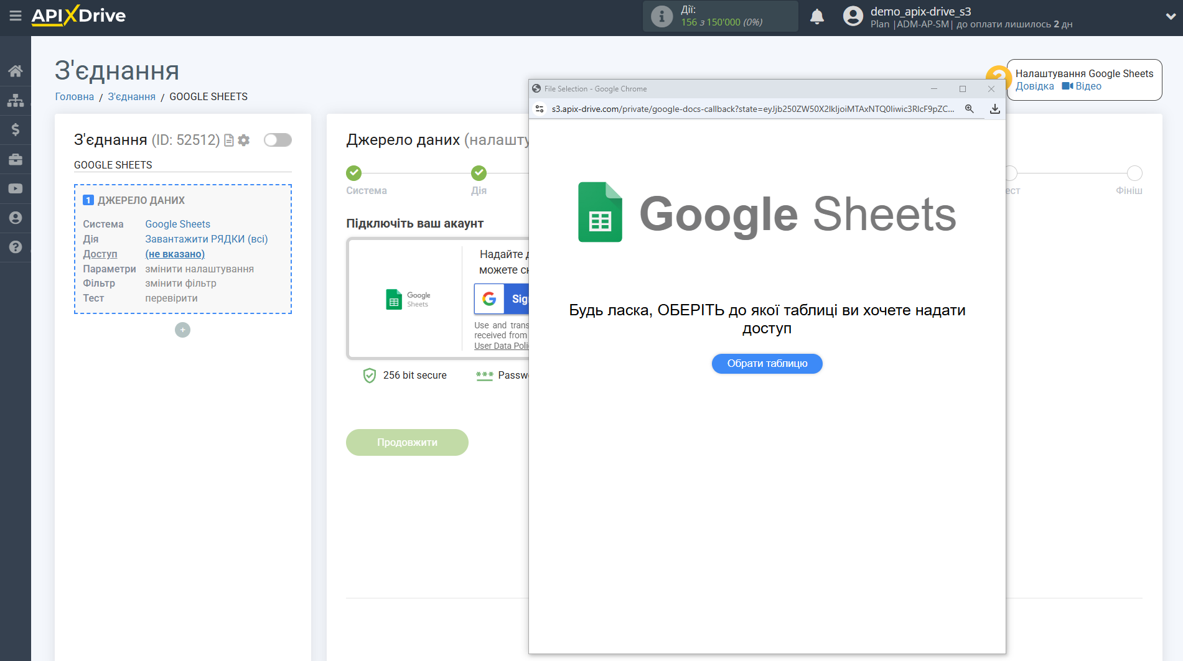Open the user profile icon in sidebar
Viewport: 1183px width, 661px height.
(15, 218)
